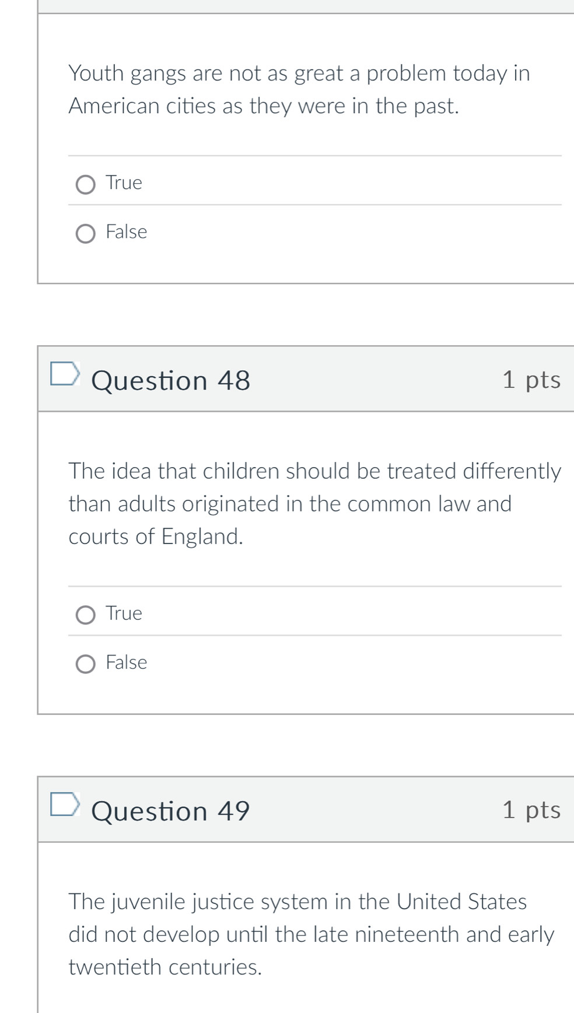Flag Question 49 with the bookmark icon

(64, 804)
